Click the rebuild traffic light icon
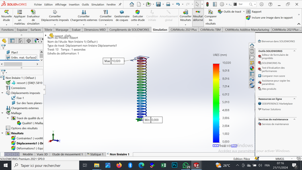This screenshot has height=170, width=302. [x=207, y=4]
